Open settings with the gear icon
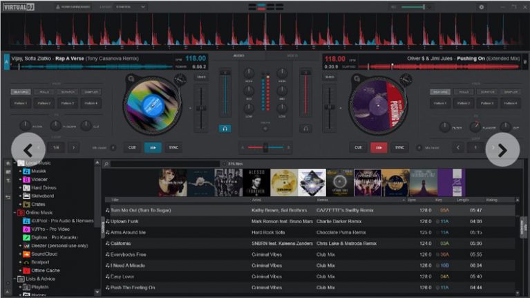Image resolution: width=530 pixels, height=298 pixels. 482,7
